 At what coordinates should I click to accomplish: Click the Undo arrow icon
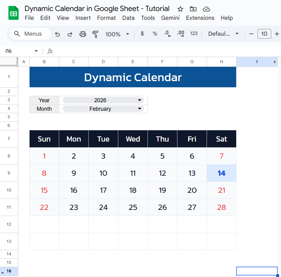(57, 34)
